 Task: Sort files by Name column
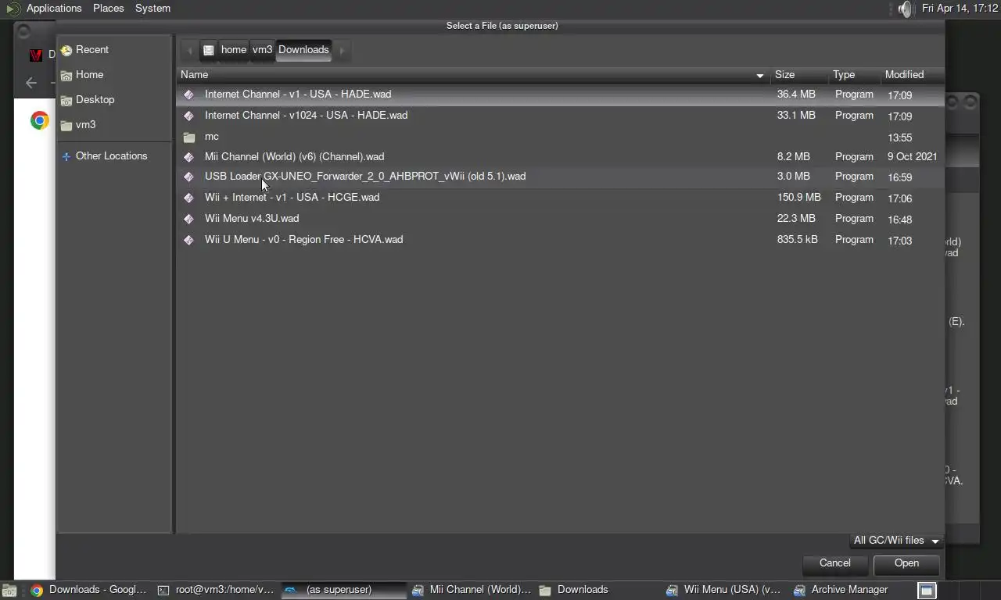[473, 75]
